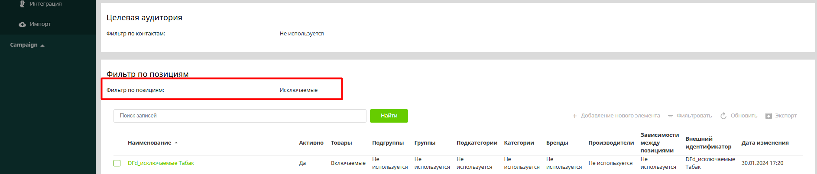Click the Импорт cloud upload icon
817x174 pixels.
point(22,24)
